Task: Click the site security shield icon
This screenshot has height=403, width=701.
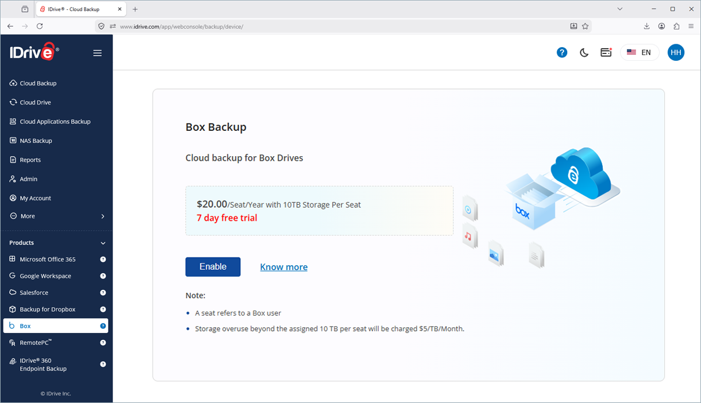Action: click(101, 26)
